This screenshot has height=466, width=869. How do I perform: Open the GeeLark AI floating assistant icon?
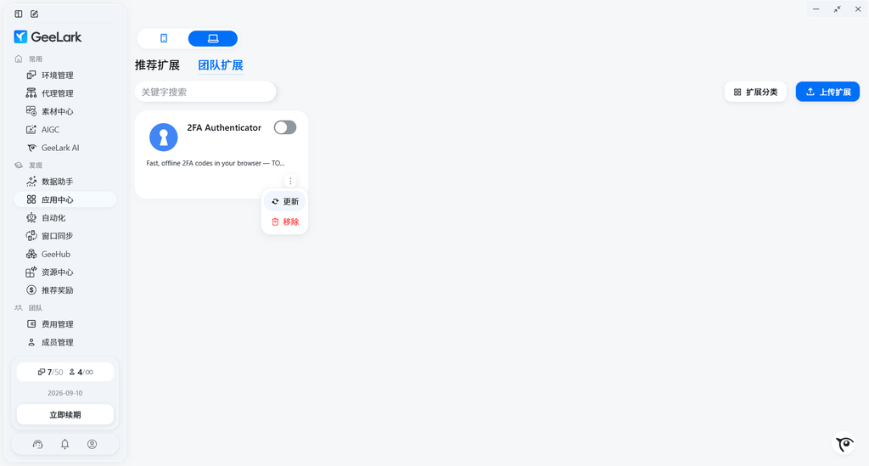point(844,443)
